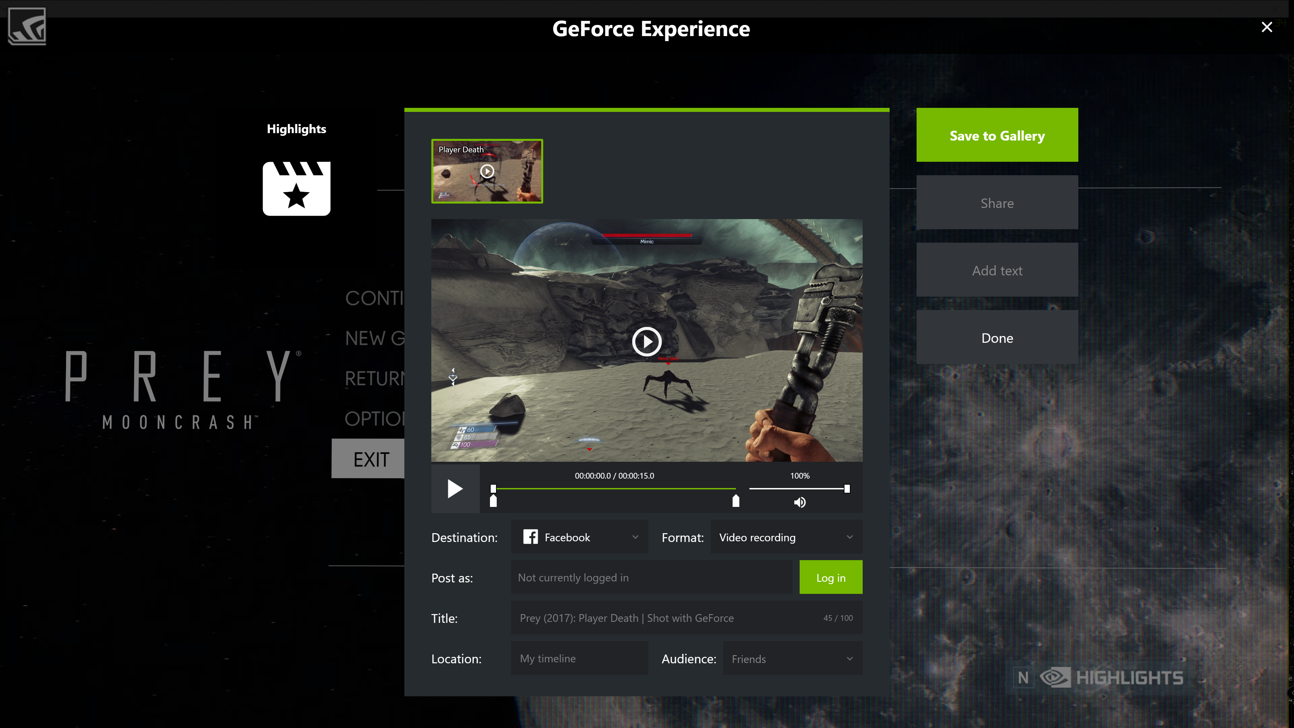The width and height of the screenshot is (1294, 728).
Task: Expand the Audience Friends dropdown
Action: pyautogui.click(x=849, y=659)
